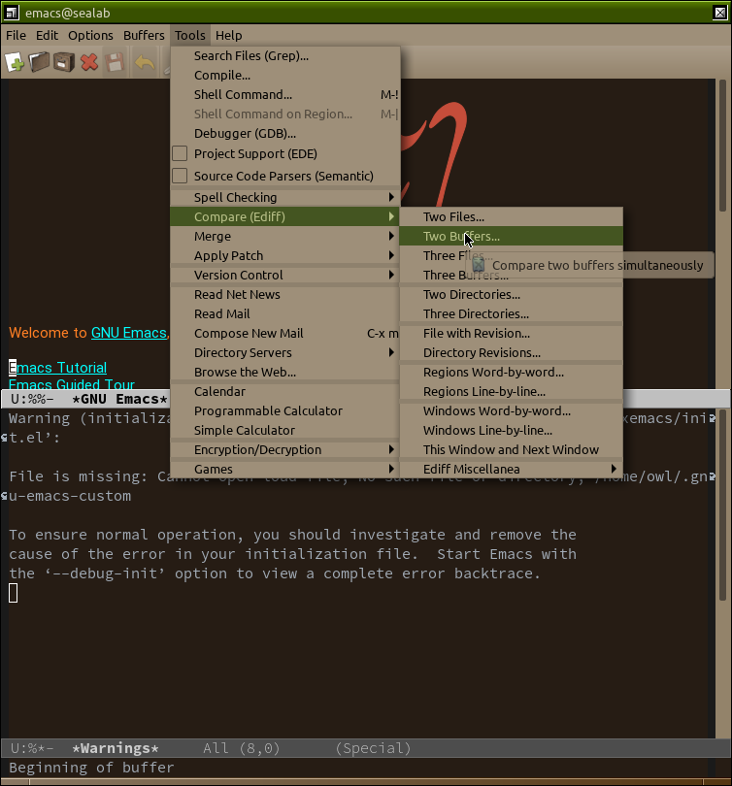The height and width of the screenshot is (786, 732).
Task: Select the highlighted Compare (Ediff) entry
Action: (284, 216)
